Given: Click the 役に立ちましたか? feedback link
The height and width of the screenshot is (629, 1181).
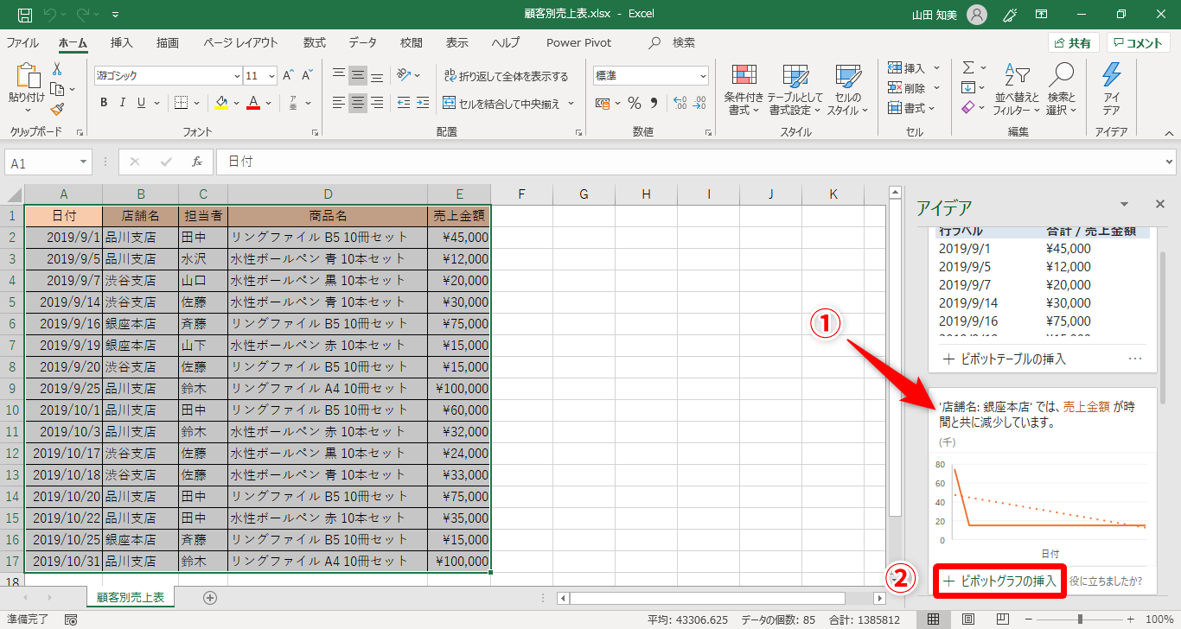Looking at the screenshot, I should click(x=1106, y=581).
